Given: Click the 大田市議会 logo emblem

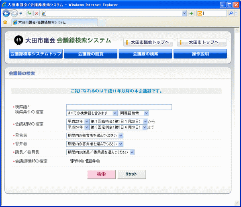Looking at the screenshot, I should (x=18, y=40).
